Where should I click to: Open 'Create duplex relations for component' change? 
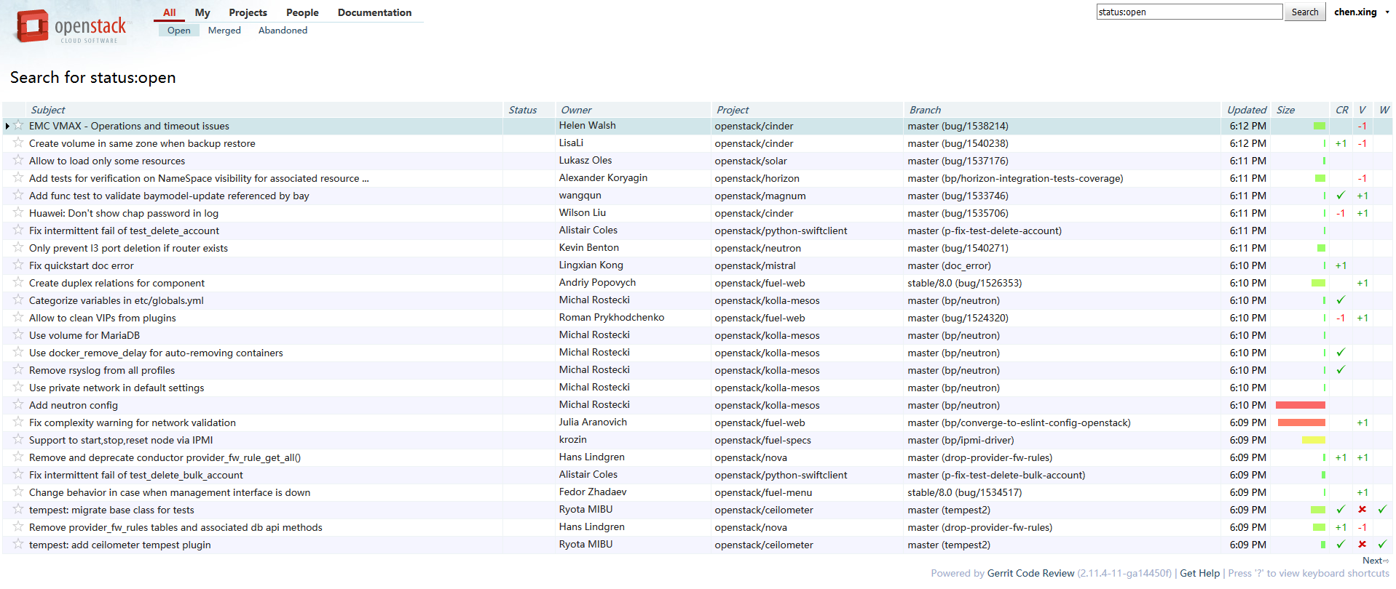[x=117, y=283]
